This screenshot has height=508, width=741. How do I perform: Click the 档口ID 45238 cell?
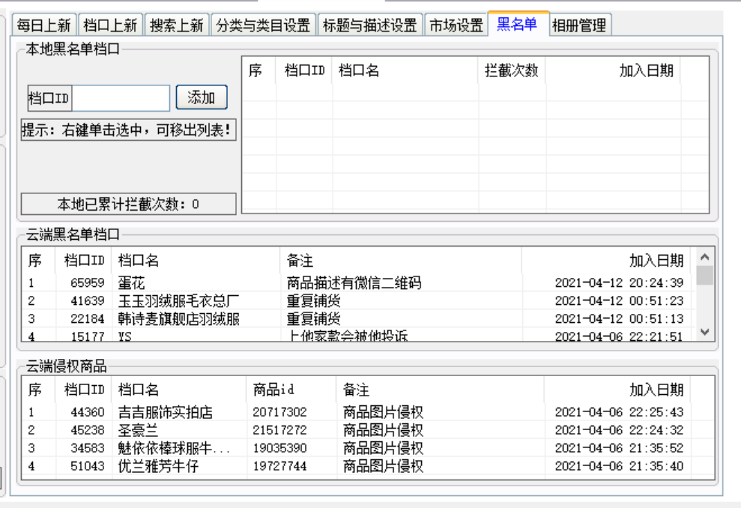coord(88,430)
